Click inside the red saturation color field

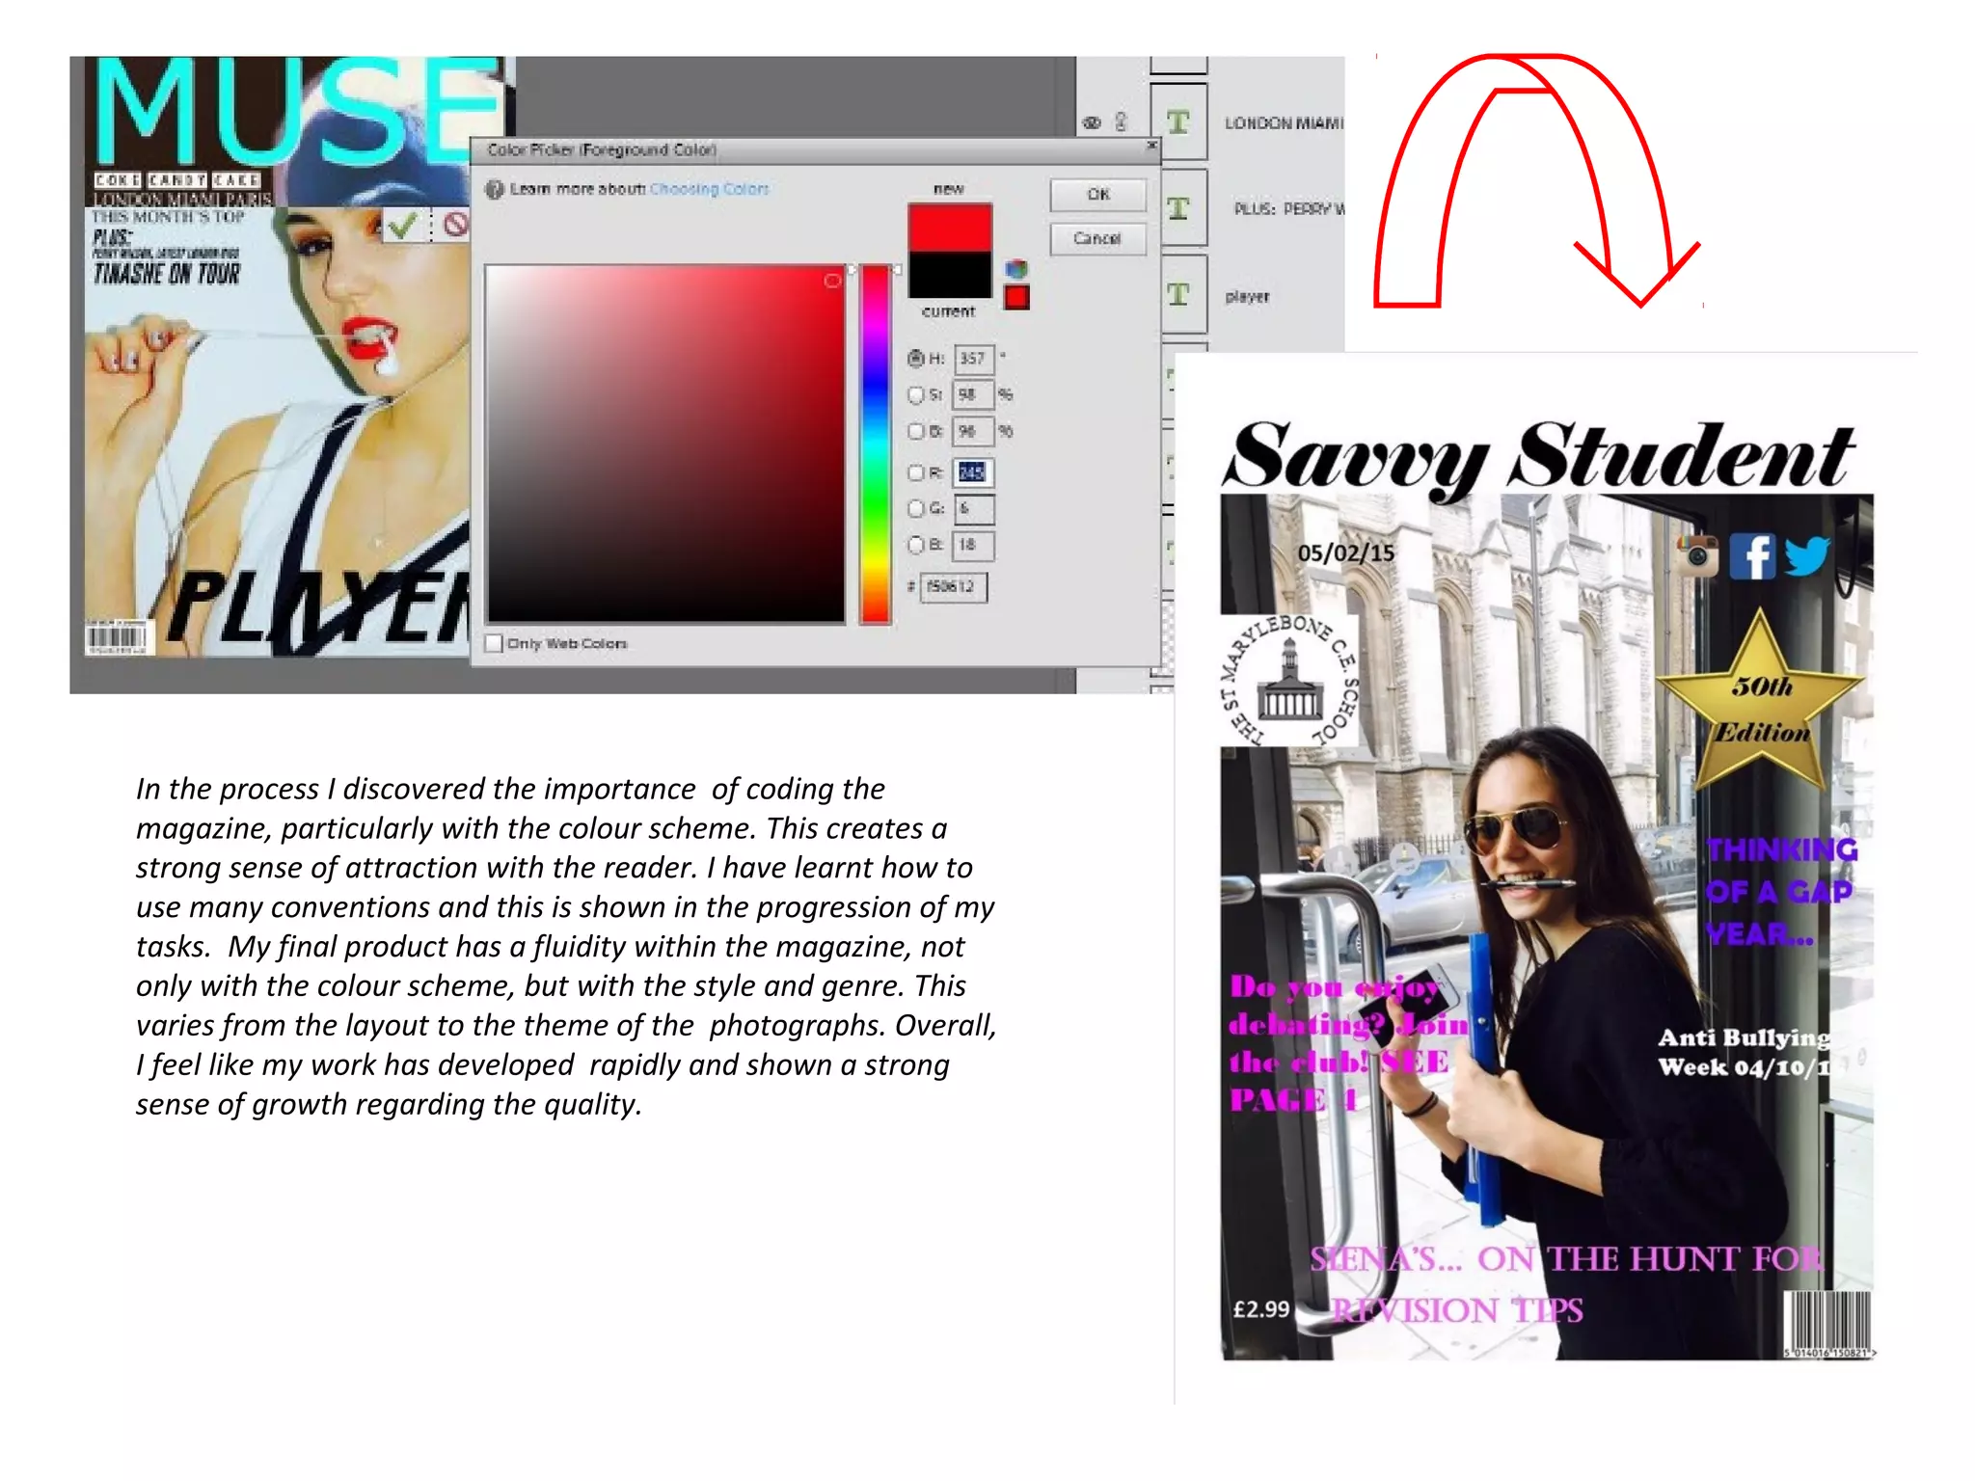665,444
